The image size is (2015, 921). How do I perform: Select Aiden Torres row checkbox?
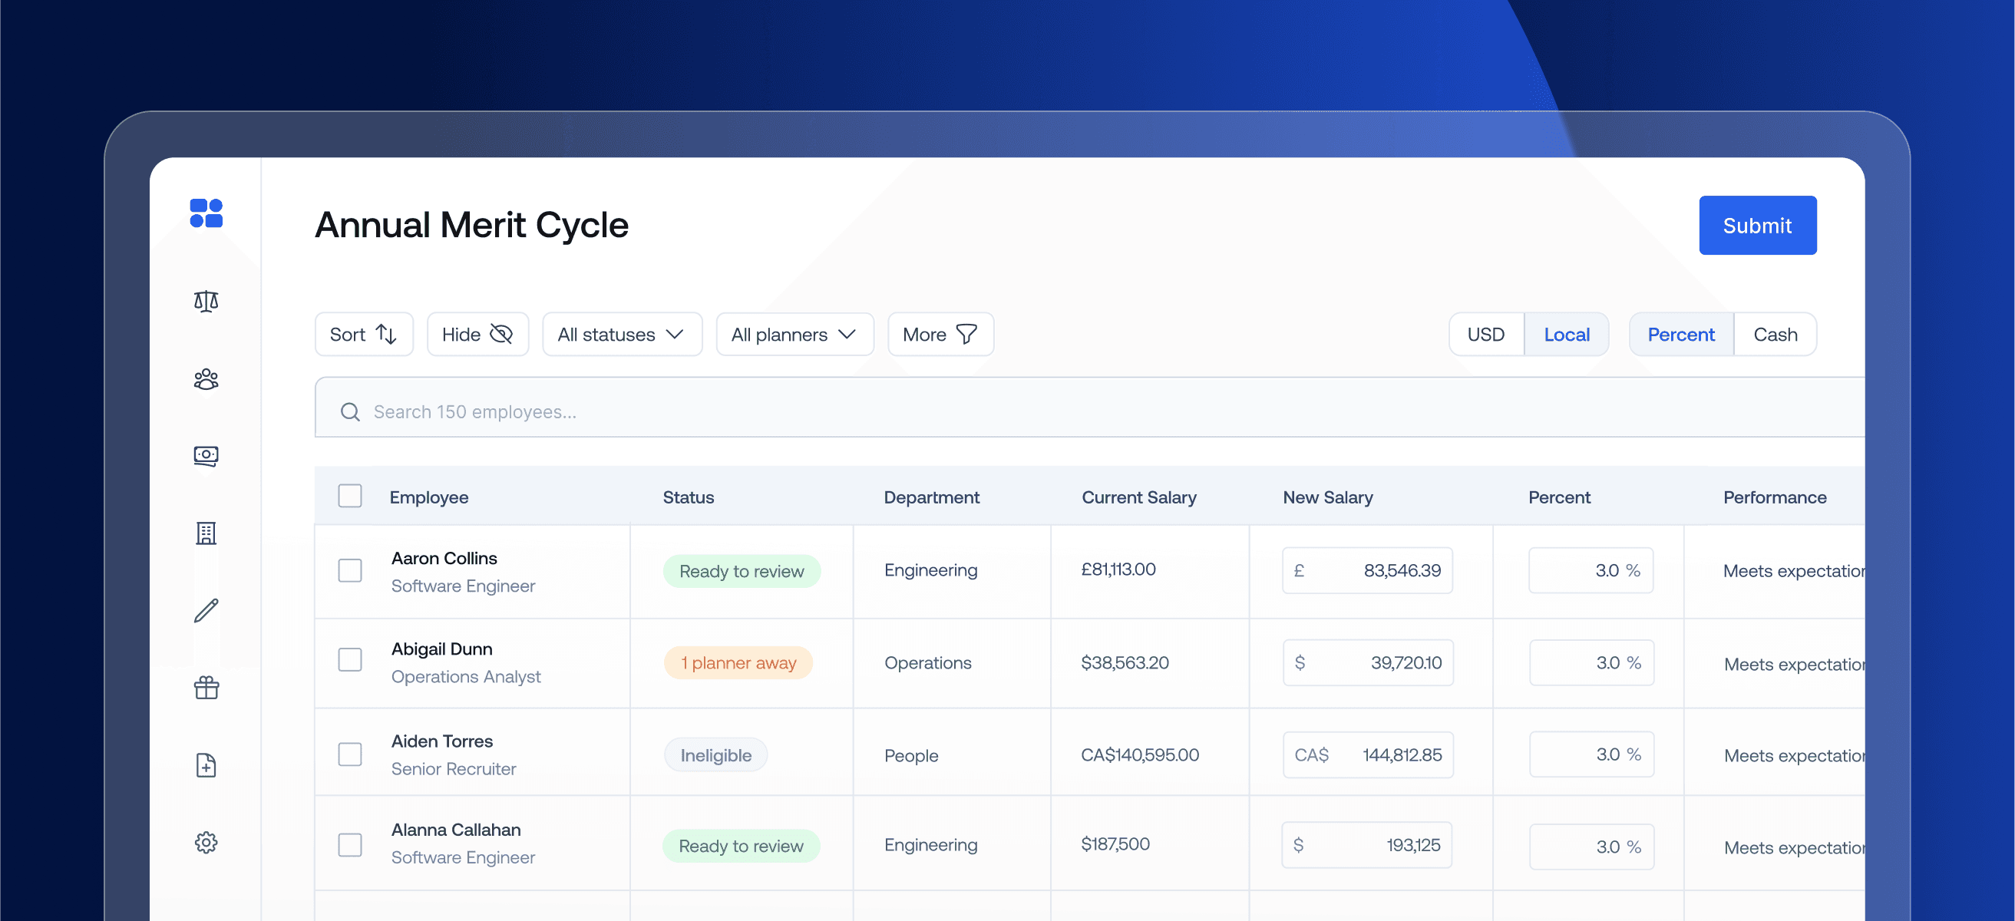[350, 754]
